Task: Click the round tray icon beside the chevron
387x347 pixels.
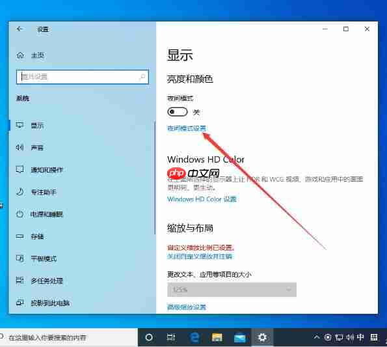Action: [x=328, y=337]
